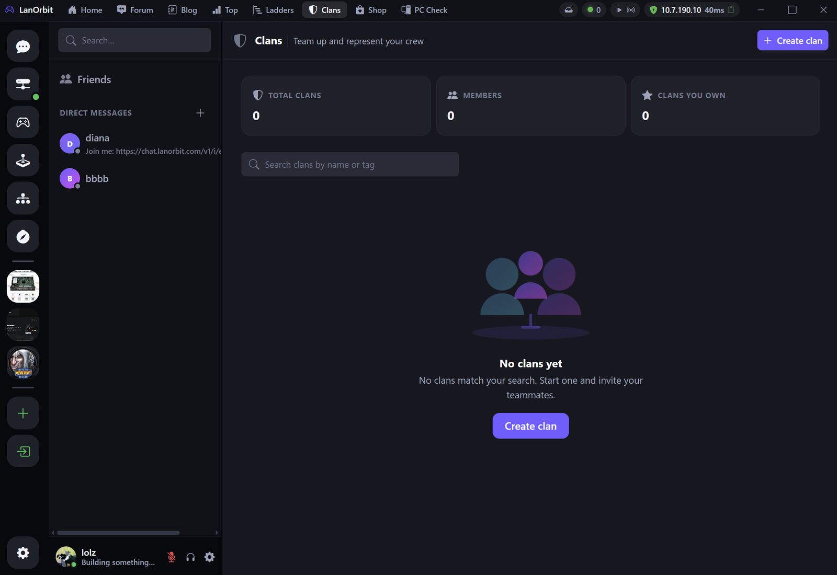Open the settings gear at the sidebar bottom

23,553
